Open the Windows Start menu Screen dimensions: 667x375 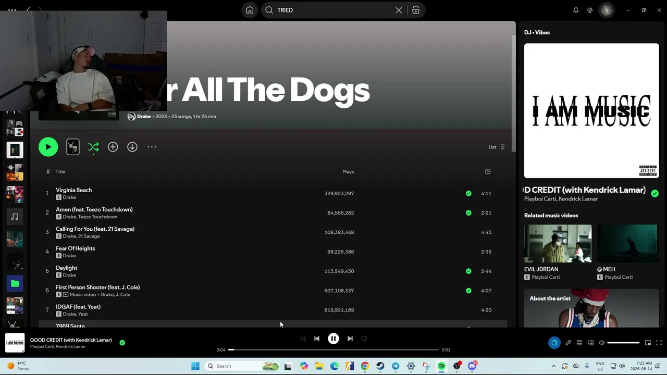195,366
